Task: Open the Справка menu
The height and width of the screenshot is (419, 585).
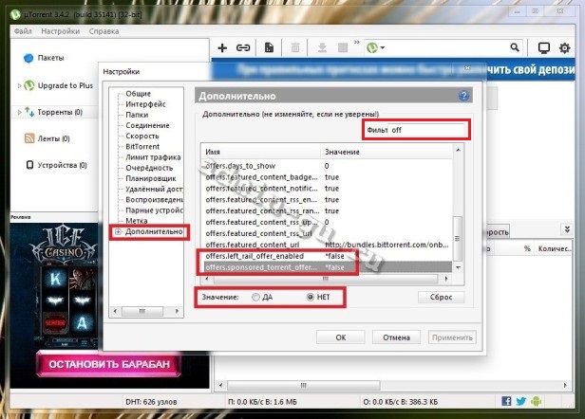Action: tap(104, 30)
